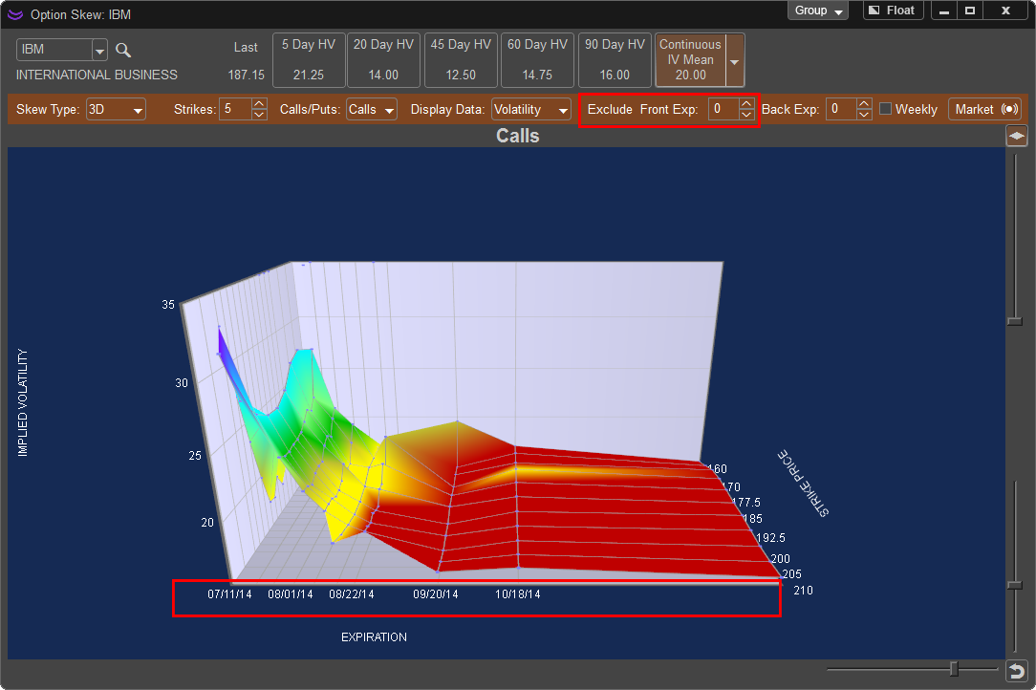Click the lower vertical chart slider handle

click(x=1015, y=586)
